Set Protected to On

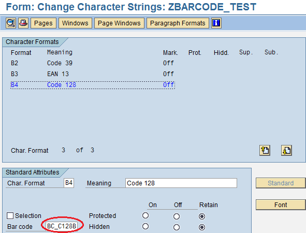coord(145,215)
